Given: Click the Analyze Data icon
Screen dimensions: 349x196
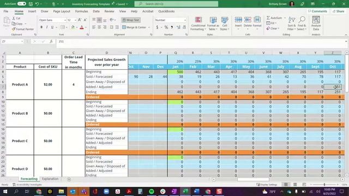Looking at the screenshot, I should [x=316, y=20].
